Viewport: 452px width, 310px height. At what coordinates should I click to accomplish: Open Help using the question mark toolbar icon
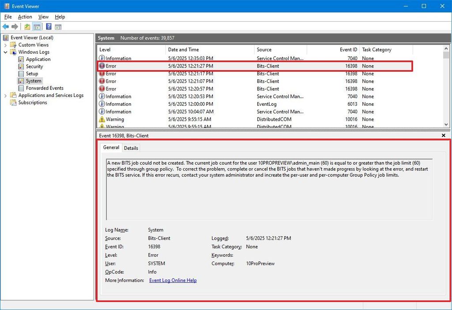pos(49,26)
